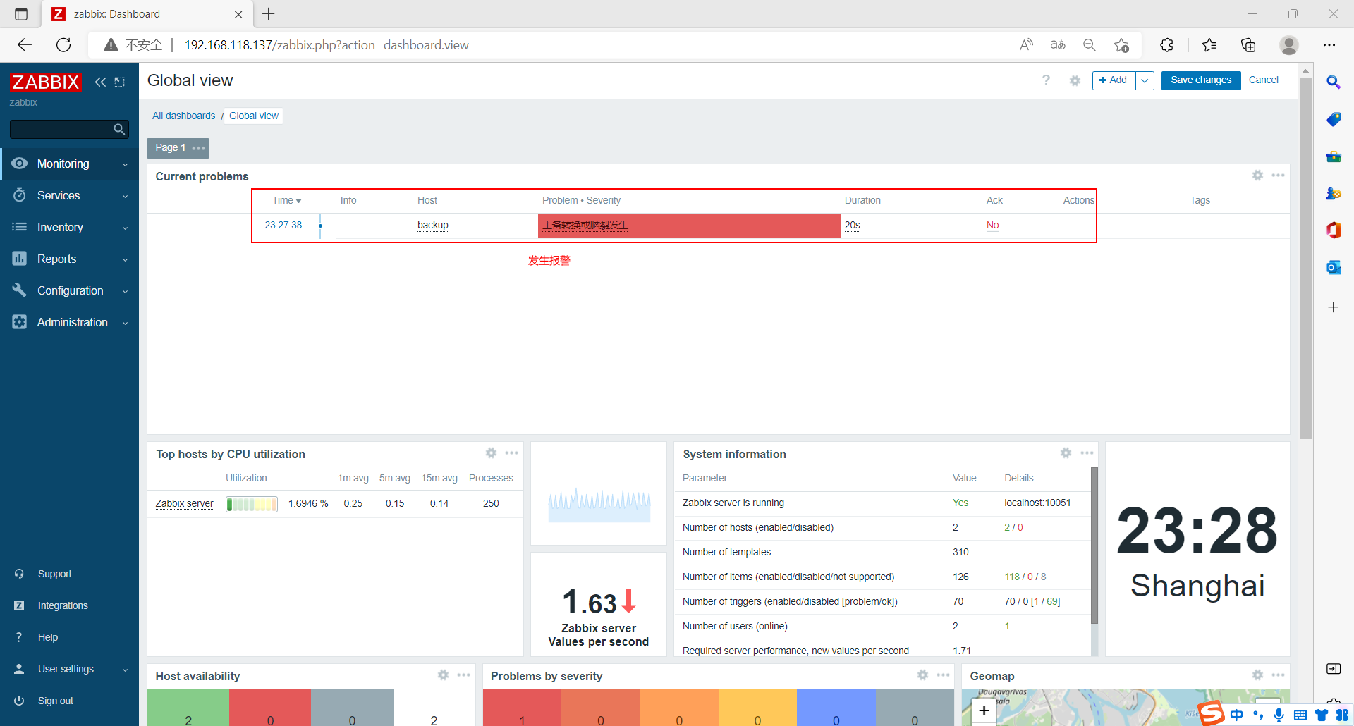This screenshot has height=726, width=1354.
Task: Click the Cancel link
Action: pyautogui.click(x=1263, y=80)
